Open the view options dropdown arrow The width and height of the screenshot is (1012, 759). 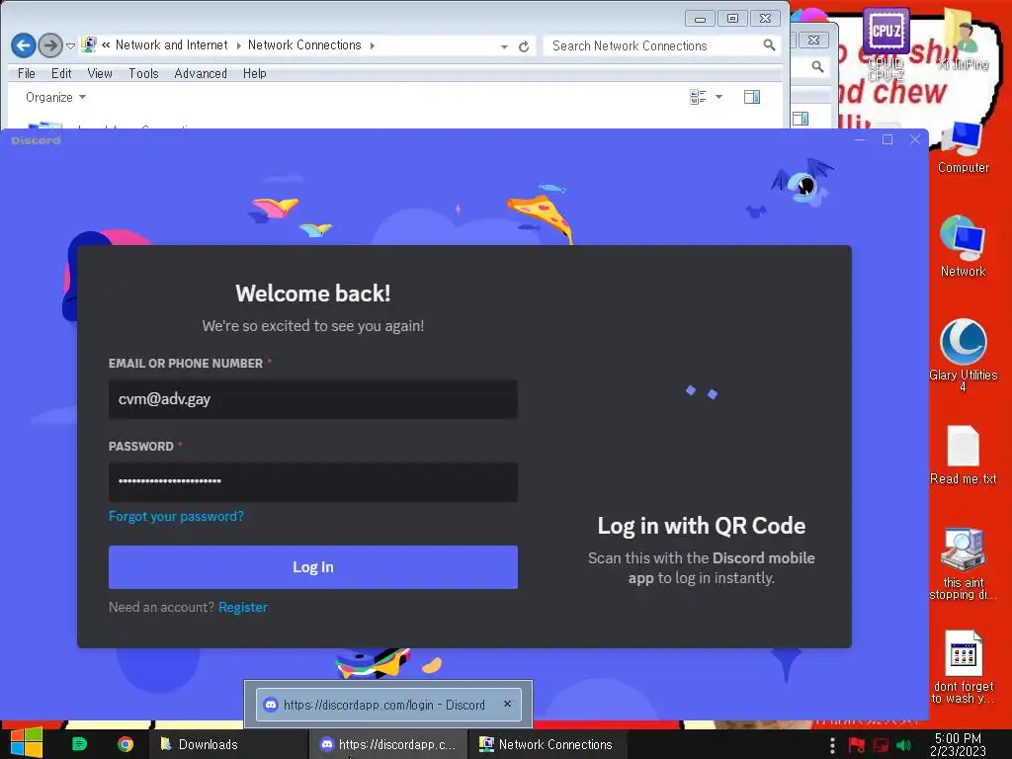[x=718, y=98]
